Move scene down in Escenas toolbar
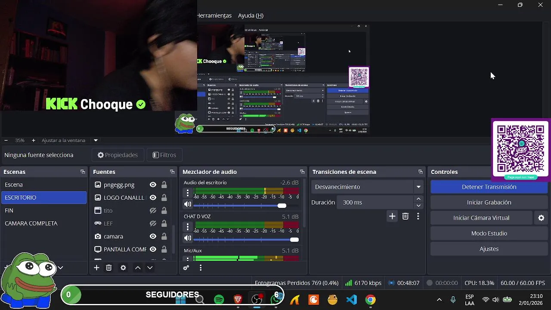The height and width of the screenshot is (310, 551). point(61,268)
